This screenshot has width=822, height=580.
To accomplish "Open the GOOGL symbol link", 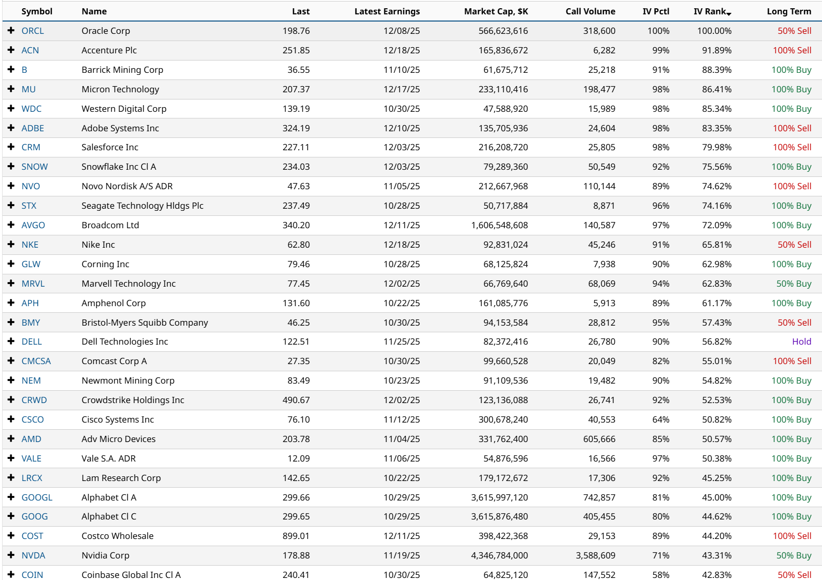I will pyautogui.click(x=37, y=497).
